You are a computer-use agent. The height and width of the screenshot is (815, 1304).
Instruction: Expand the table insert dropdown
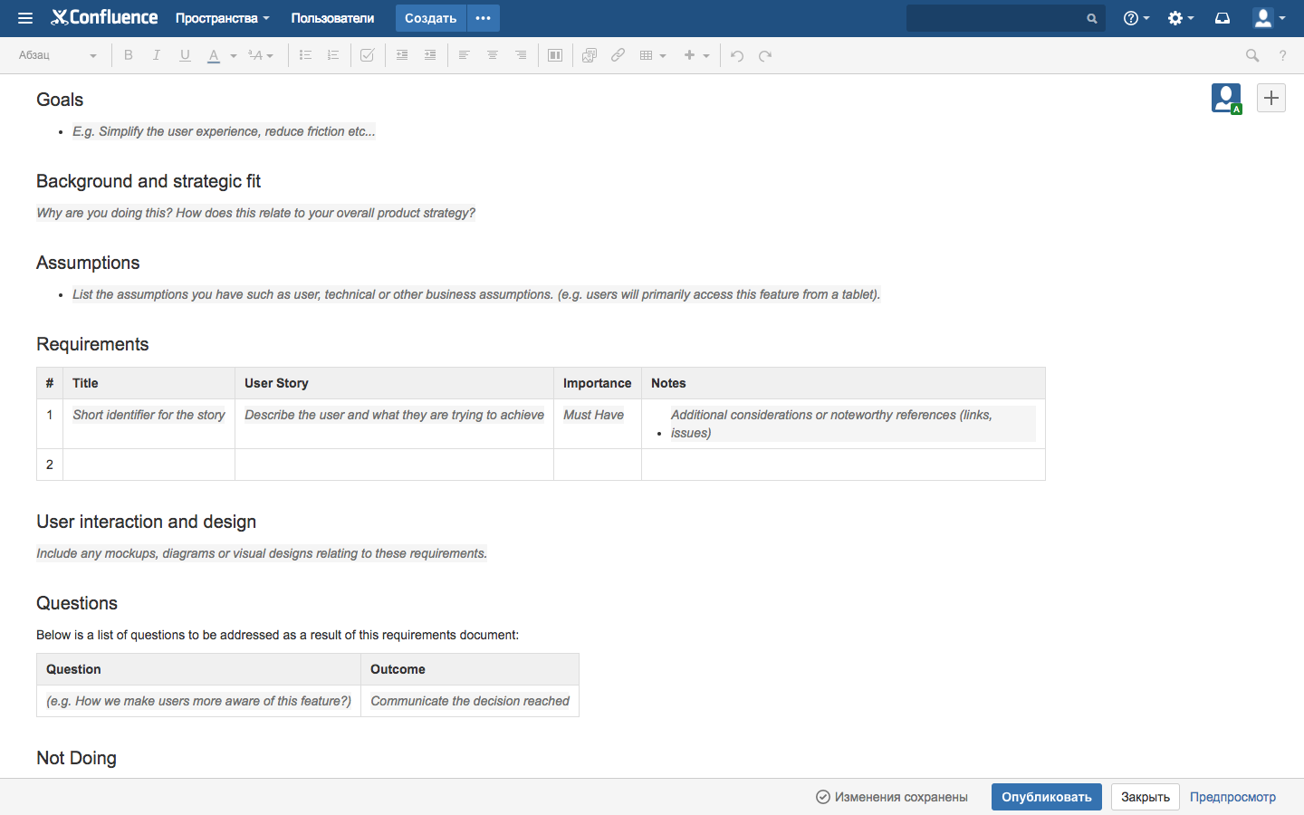tap(653, 55)
